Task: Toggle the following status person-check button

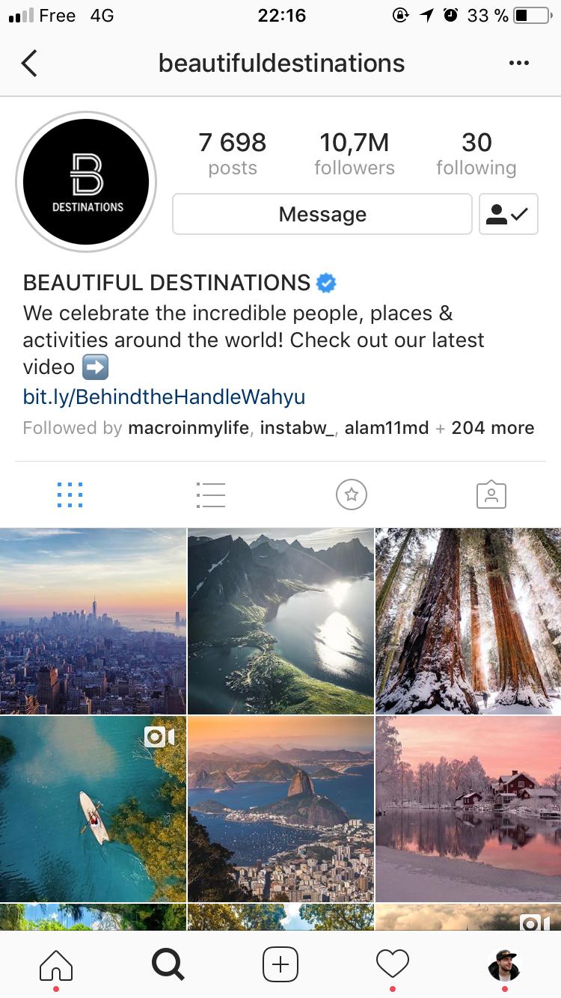Action: 508,214
